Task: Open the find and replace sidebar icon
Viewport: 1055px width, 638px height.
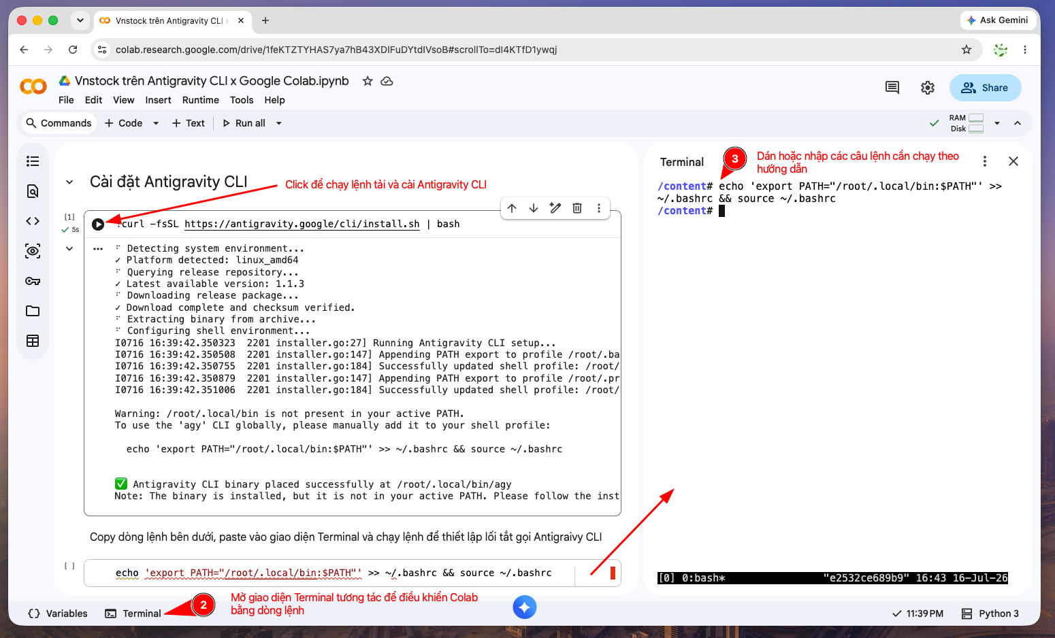Action: pos(33,191)
